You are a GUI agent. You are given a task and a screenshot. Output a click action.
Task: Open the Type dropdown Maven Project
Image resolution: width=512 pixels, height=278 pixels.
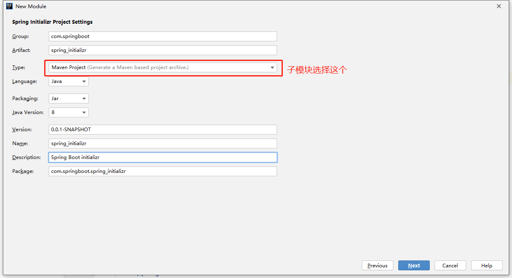pyautogui.click(x=163, y=67)
